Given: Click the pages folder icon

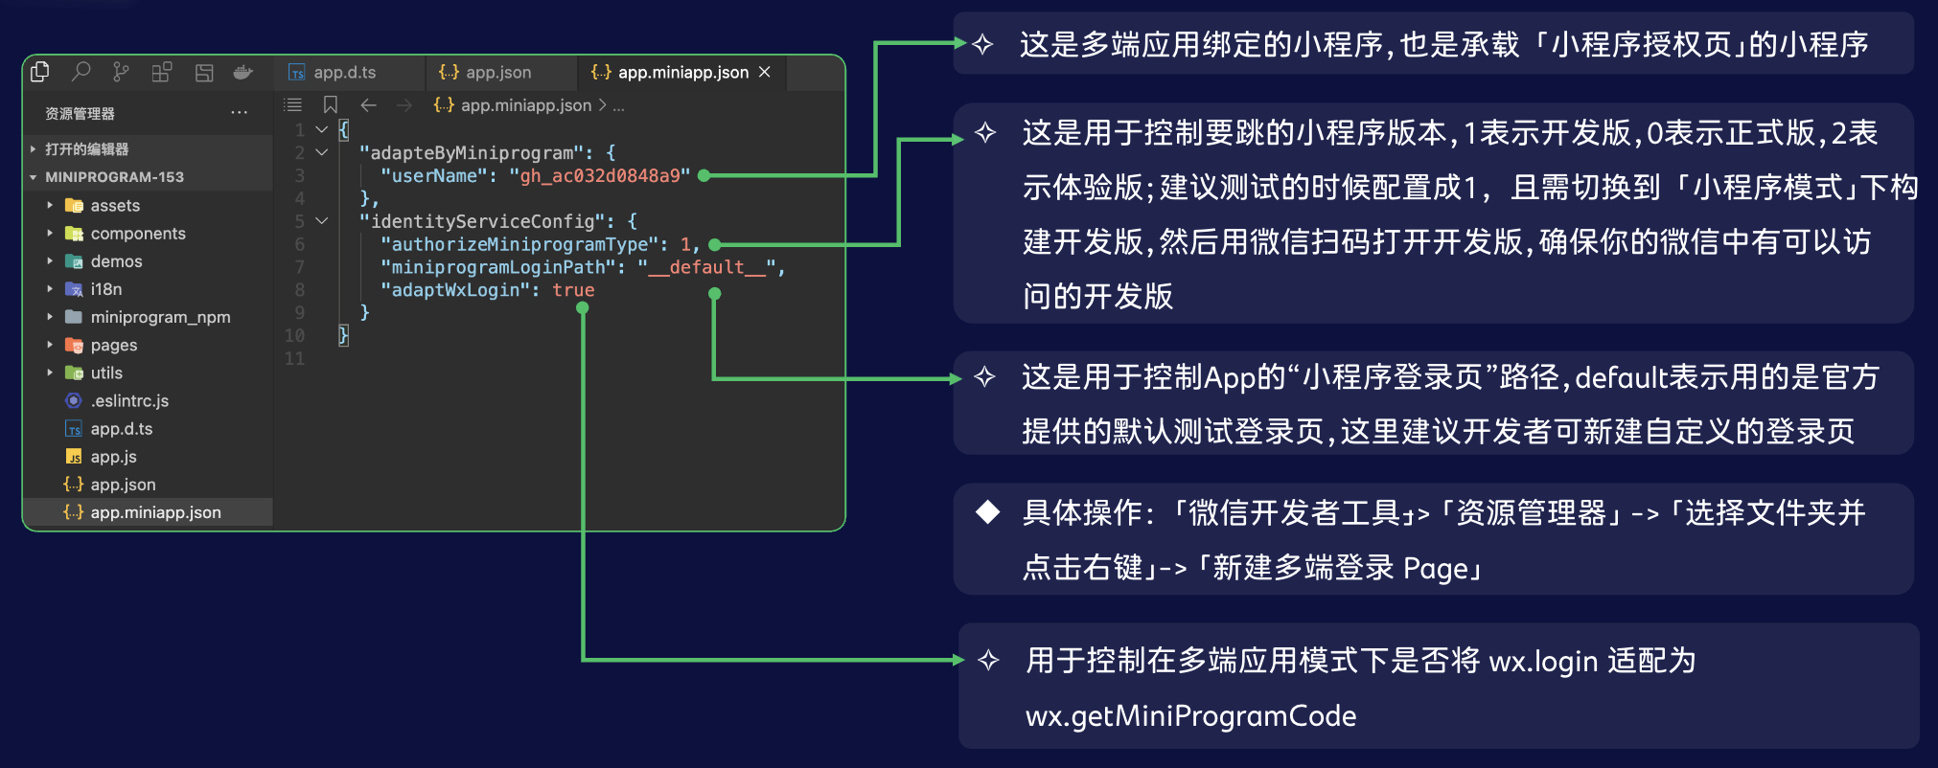Looking at the screenshot, I should [74, 345].
